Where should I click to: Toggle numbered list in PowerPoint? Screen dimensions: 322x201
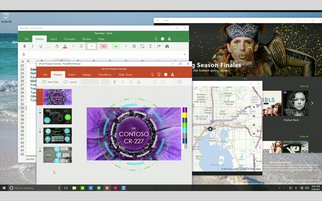[163, 82]
